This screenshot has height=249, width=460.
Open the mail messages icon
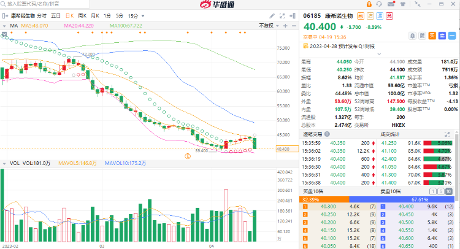(391, 4)
